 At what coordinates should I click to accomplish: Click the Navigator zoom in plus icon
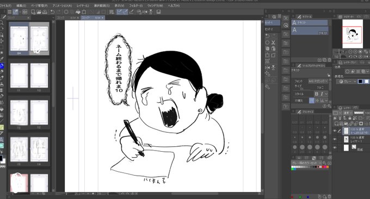click(x=355, y=52)
